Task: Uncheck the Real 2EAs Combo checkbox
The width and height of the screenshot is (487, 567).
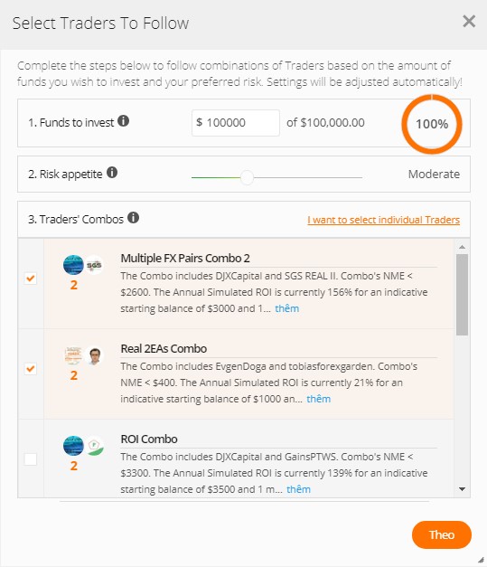Action: pyautogui.click(x=31, y=368)
